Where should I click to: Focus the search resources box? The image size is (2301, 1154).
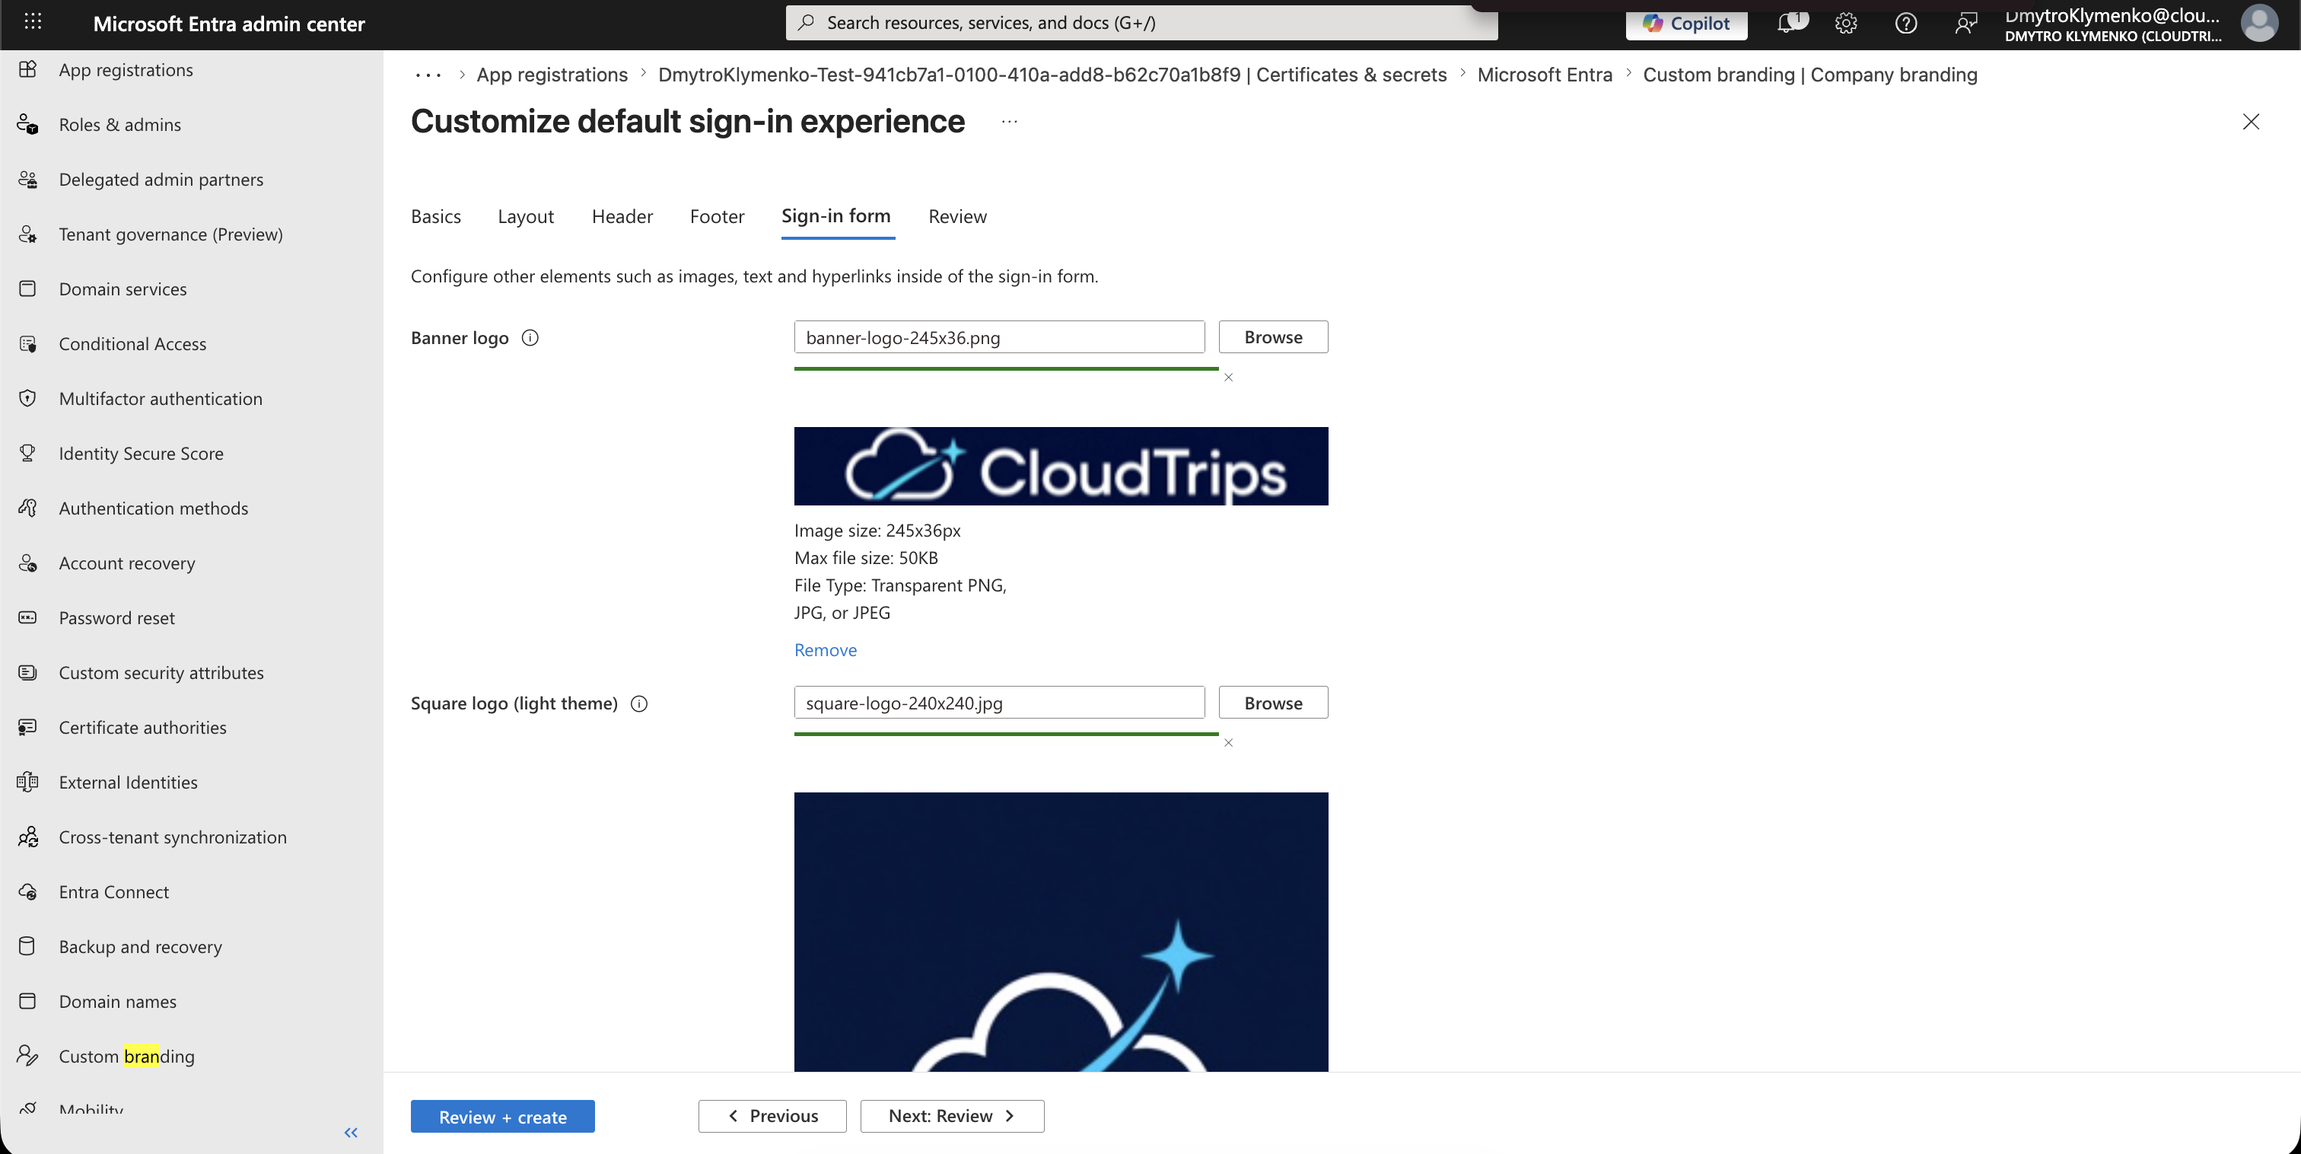point(1141,22)
